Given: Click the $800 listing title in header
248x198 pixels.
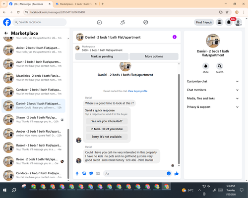Looking at the screenshot, I should point(102,50).
